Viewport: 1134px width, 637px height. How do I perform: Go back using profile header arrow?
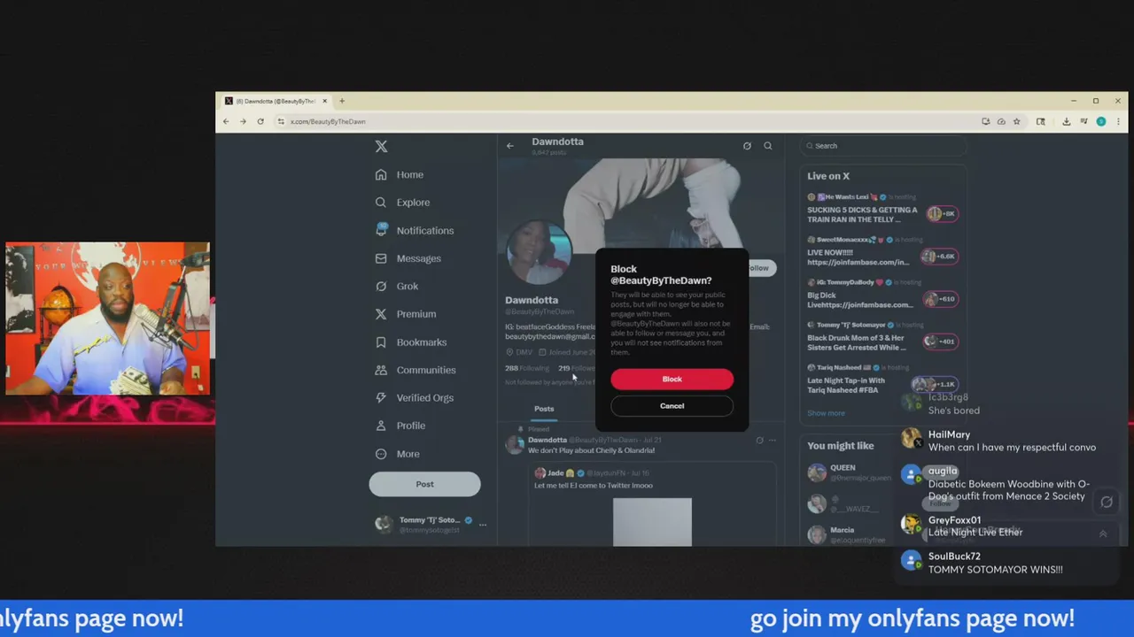point(509,146)
